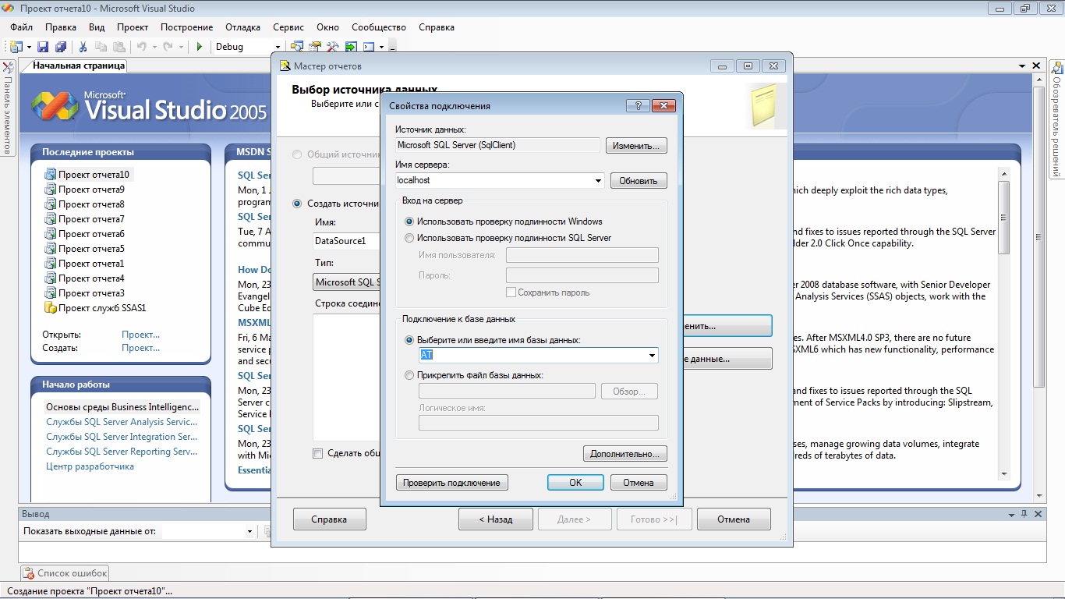Image resolution: width=1065 pixels, height=599 pixels.
Task: Start debugging with the green play icon
Action: [200, 47]
